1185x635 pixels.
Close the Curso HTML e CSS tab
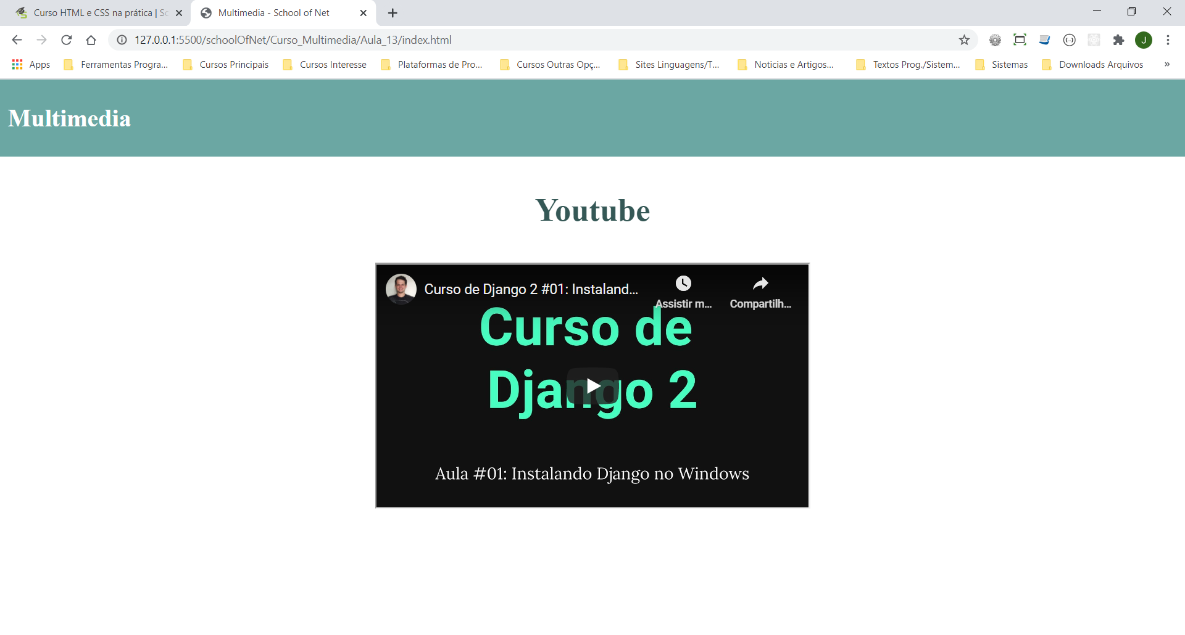pos(179,13)
